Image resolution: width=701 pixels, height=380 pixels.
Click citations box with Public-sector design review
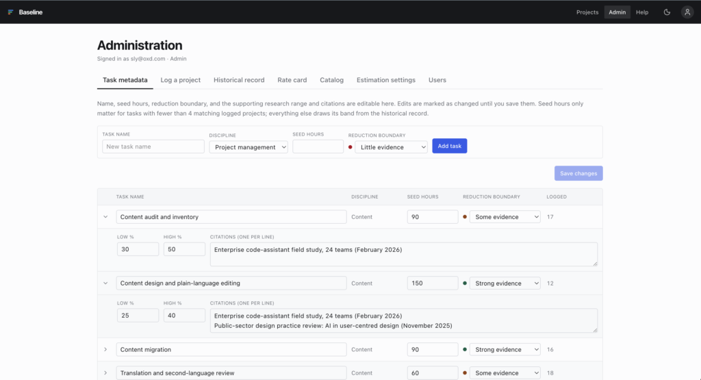click(404, 320)
